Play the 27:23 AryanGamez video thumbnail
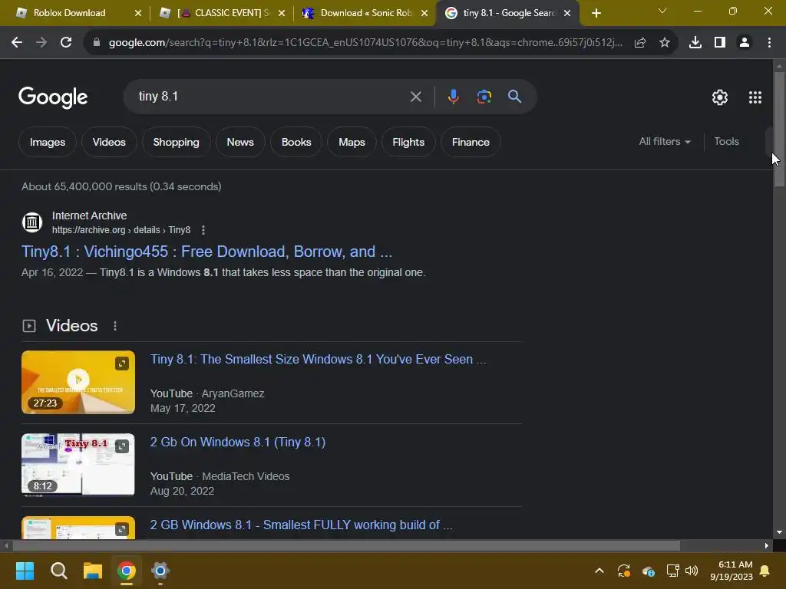 coord(78,382)
